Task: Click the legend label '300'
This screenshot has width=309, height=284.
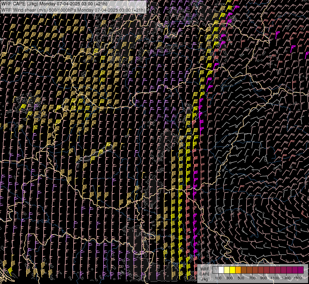Action: coord(229,278)
